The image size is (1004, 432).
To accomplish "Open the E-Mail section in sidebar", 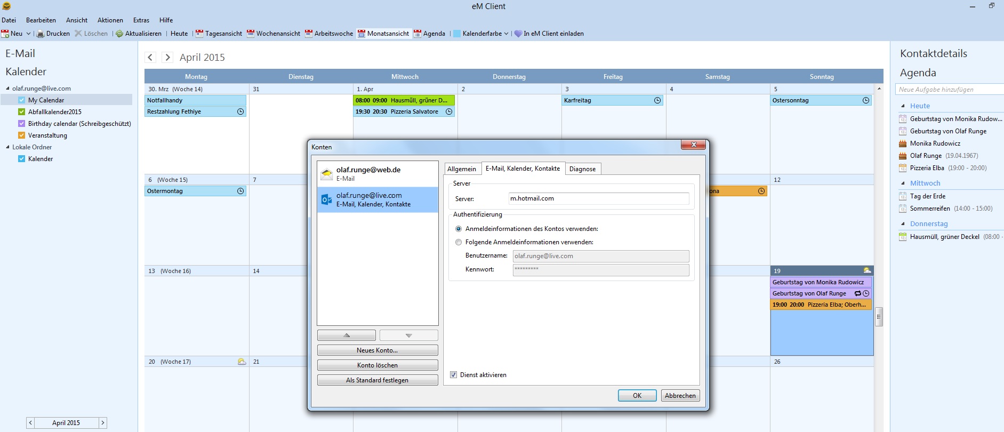I will coord(20,53).
